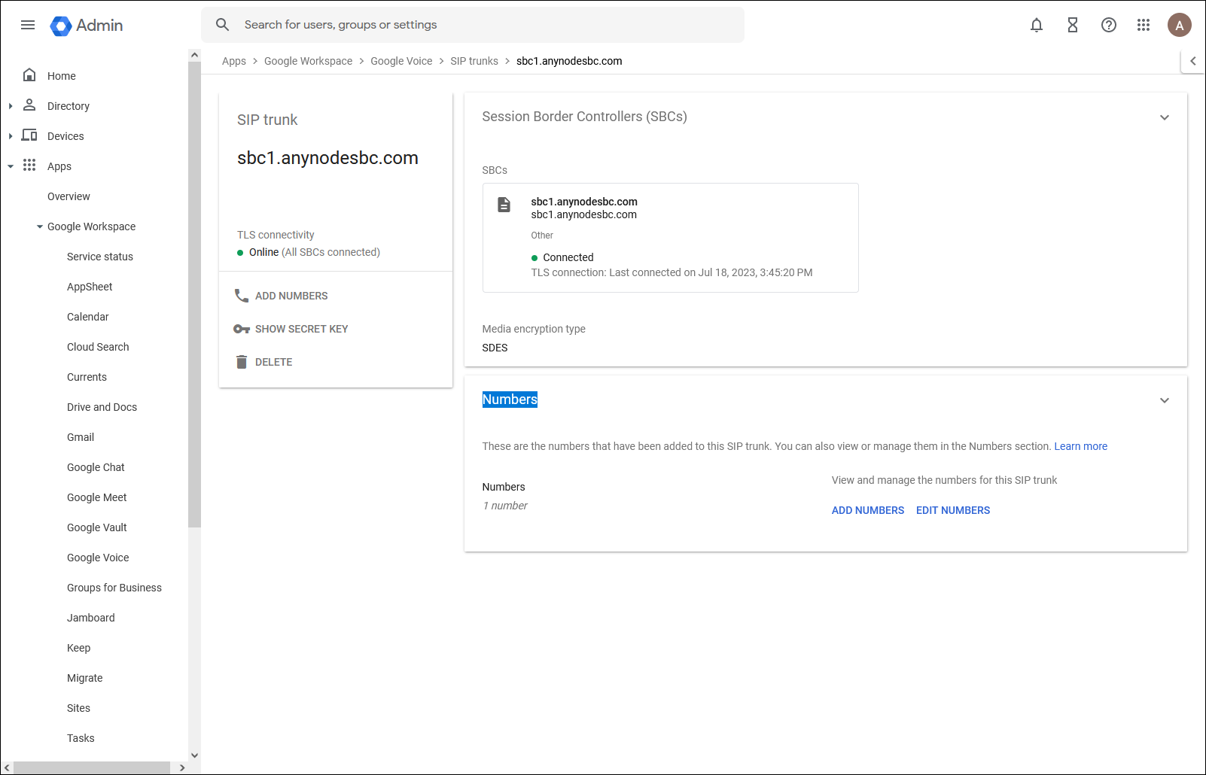
Task: Open Groups for Business in sidebar
Action: point(114,588)
